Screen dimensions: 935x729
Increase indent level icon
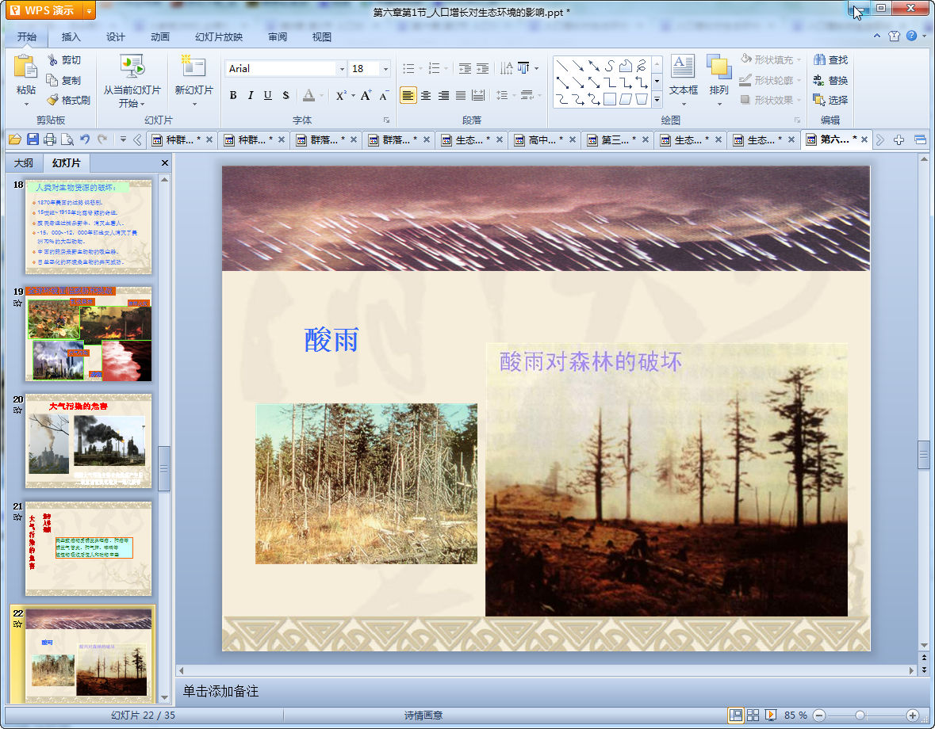pyautogui.click(x=482, y=68)
